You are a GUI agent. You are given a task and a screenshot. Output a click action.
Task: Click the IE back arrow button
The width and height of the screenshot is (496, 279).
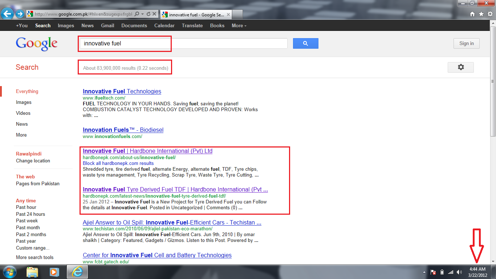(x=7, y=14)
